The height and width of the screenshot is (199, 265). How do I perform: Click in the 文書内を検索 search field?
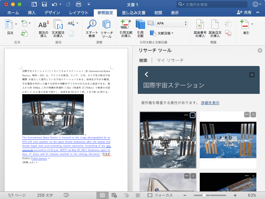pos(212,4)
